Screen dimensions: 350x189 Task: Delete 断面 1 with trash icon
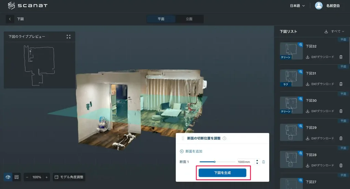point(263,162)
